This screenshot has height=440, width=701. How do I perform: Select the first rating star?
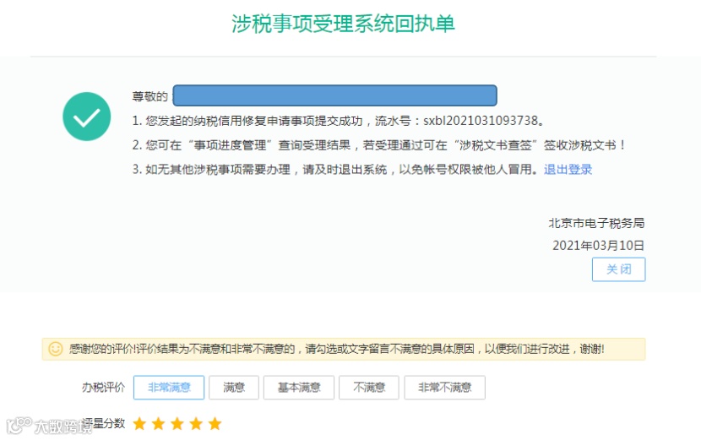tap(139, 423)
